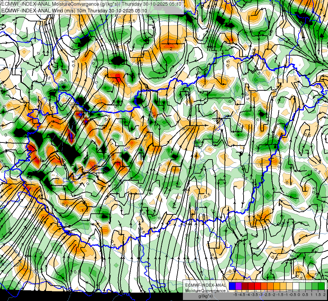328x301 pixels.
Task: Click the bright red swatch between -3.5 and -3
Action: tap(258, 286)
